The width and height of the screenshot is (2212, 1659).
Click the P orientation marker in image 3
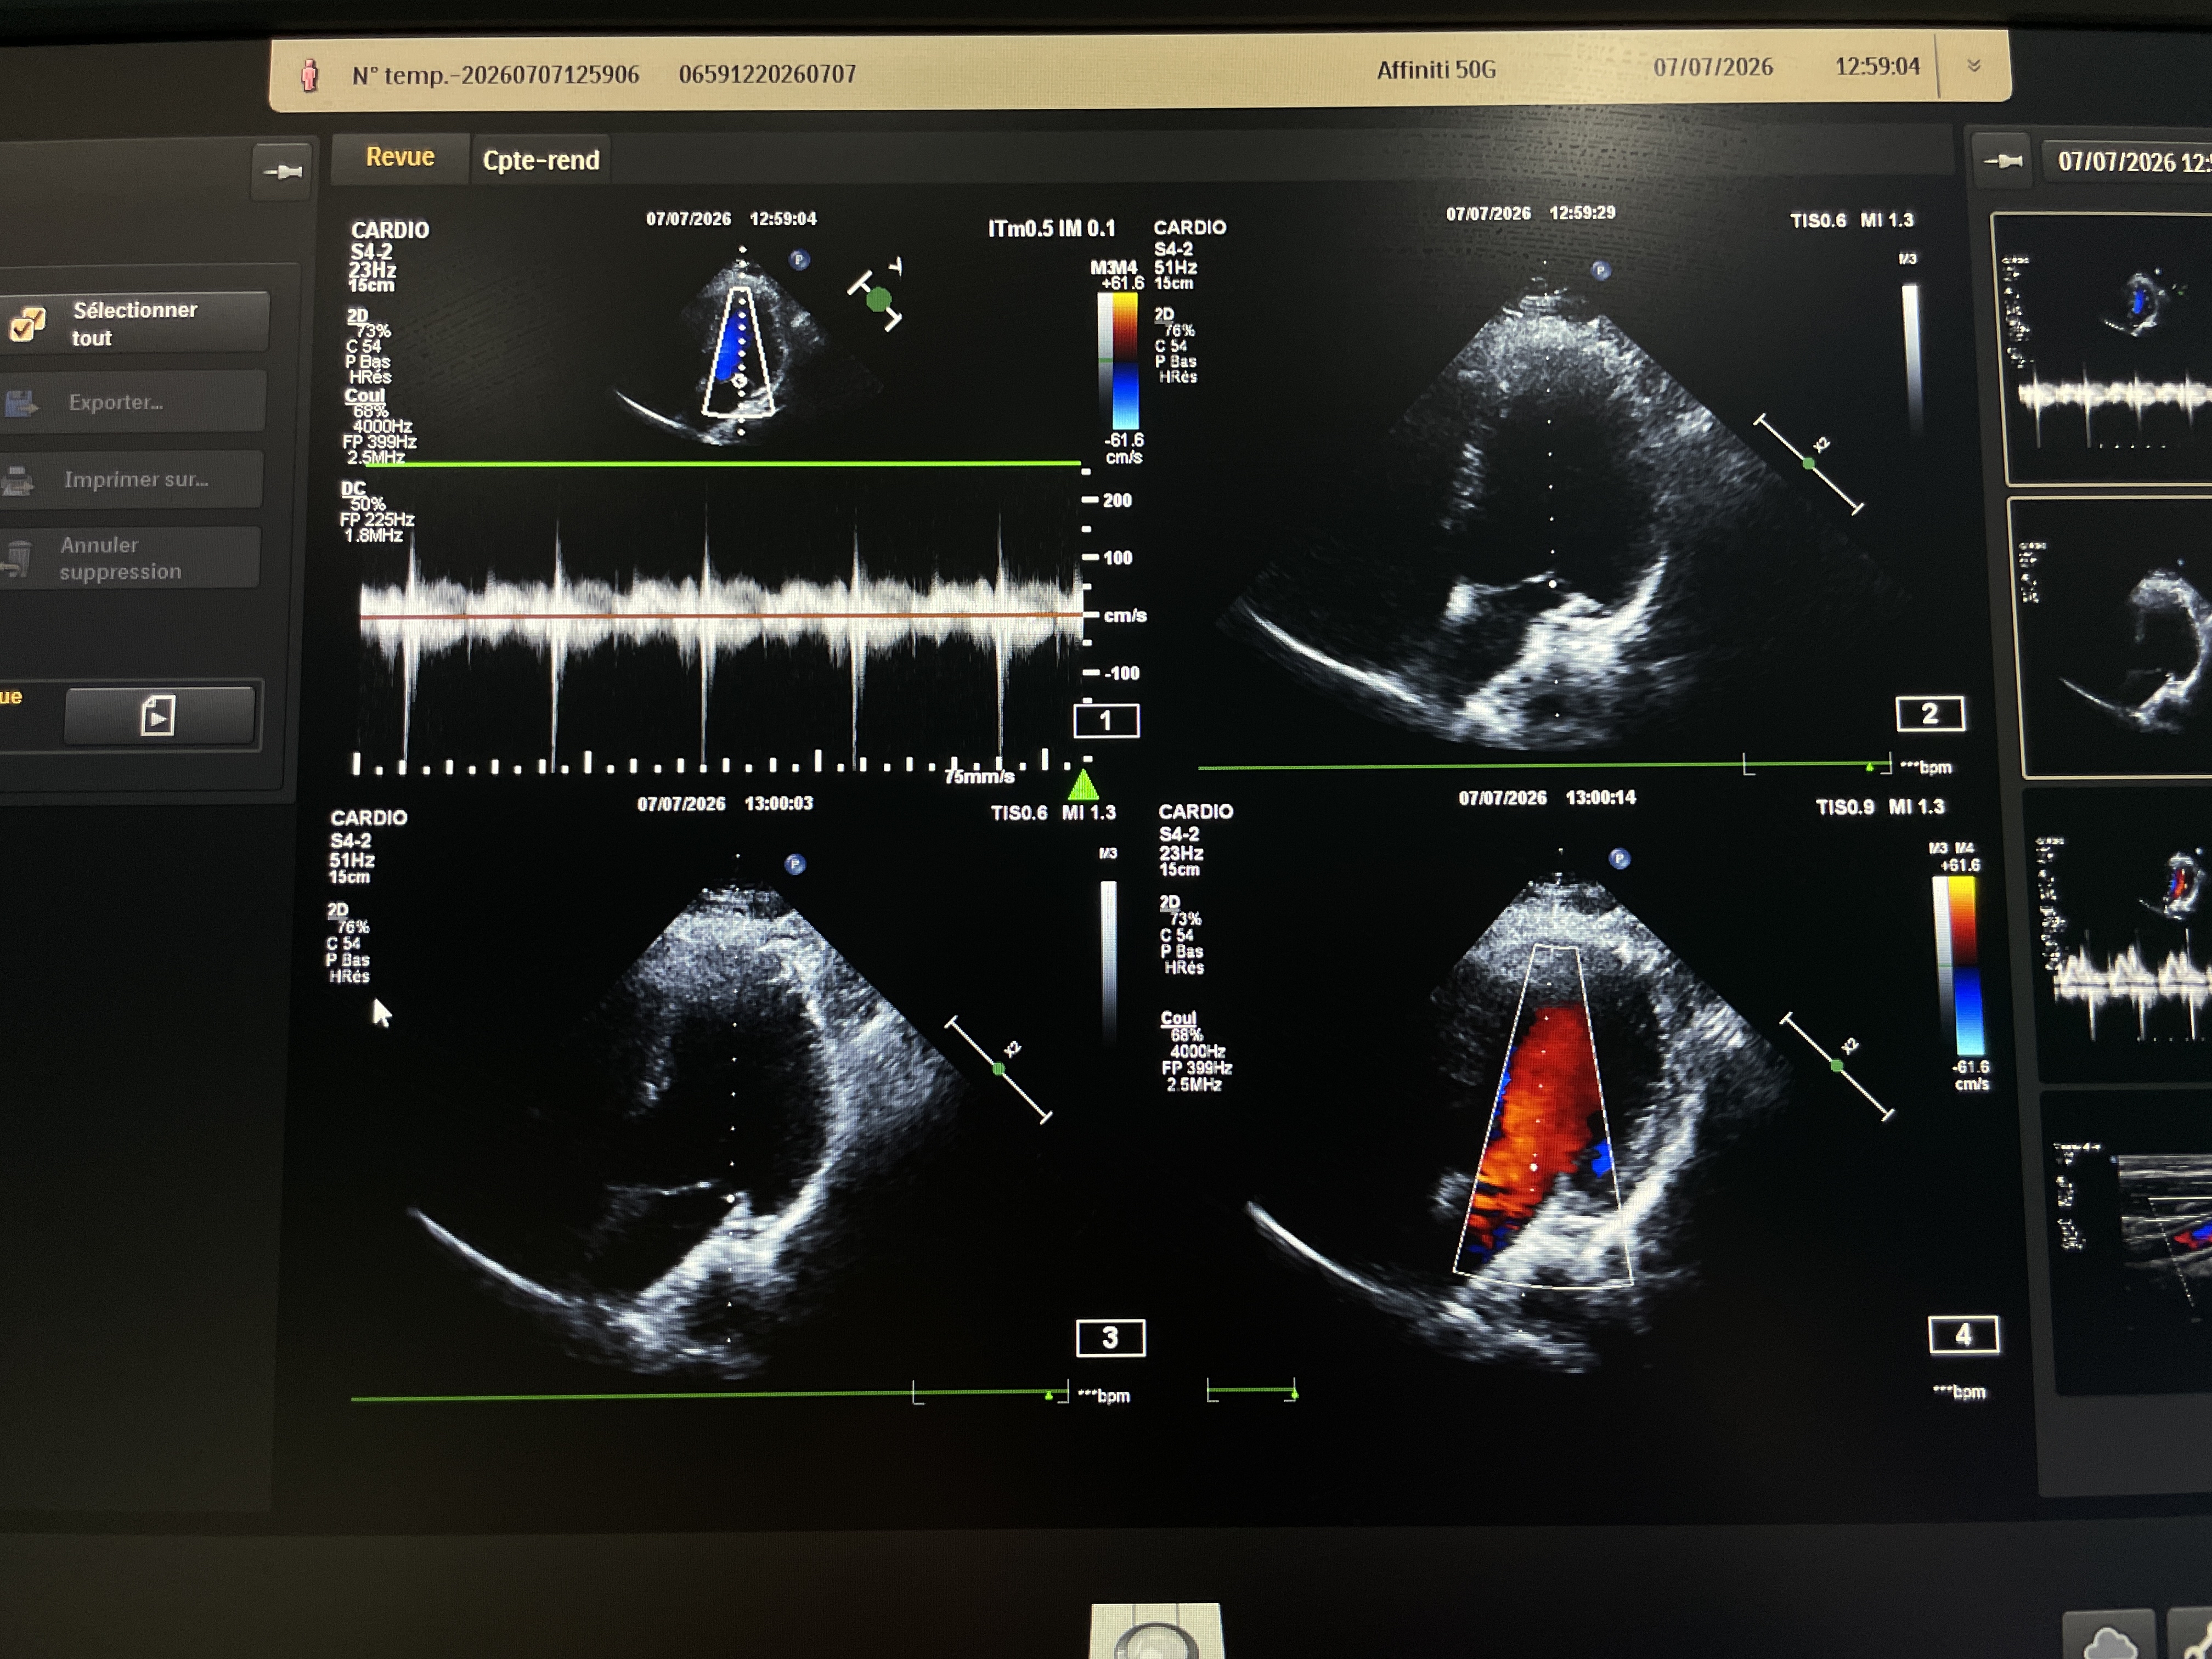tap(795, 864)
